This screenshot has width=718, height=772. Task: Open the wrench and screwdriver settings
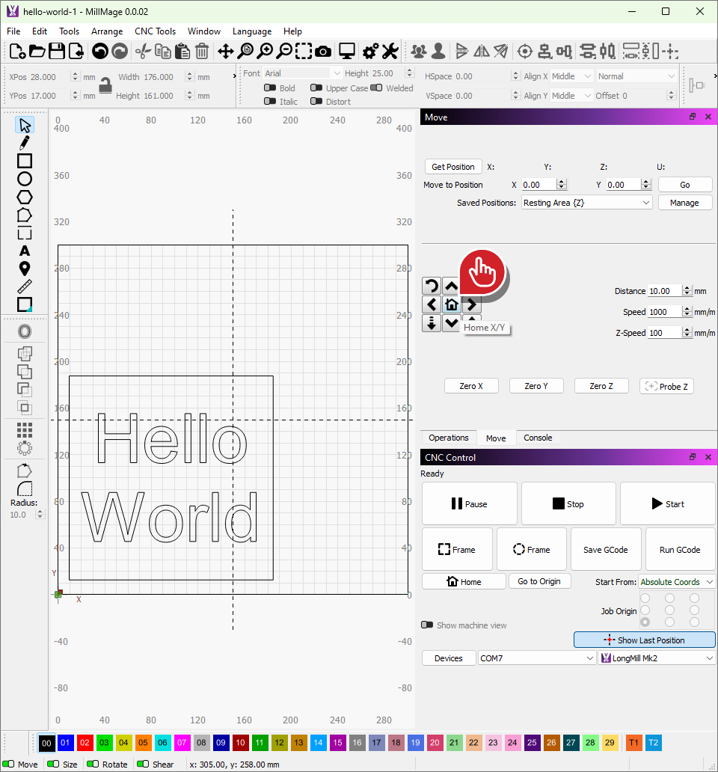390,52
